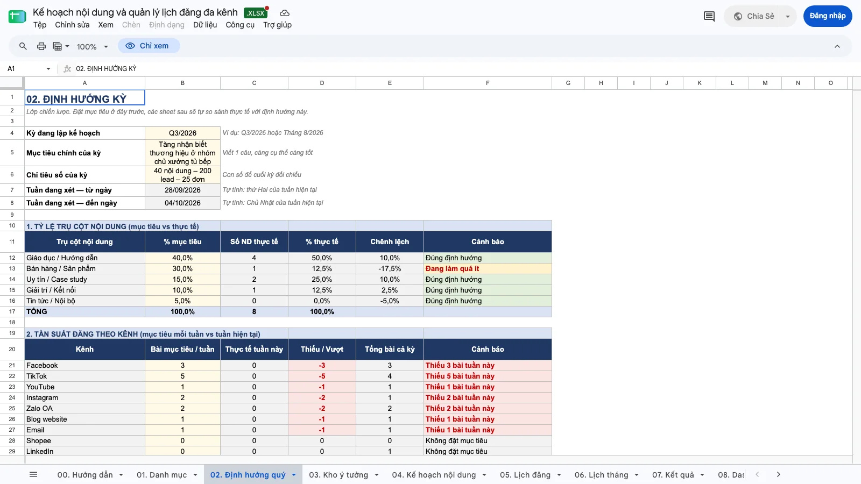Click the .XLSX file badge
This screenshot has width=861, height=484.
pyautogui.click(x=256, y=13)
